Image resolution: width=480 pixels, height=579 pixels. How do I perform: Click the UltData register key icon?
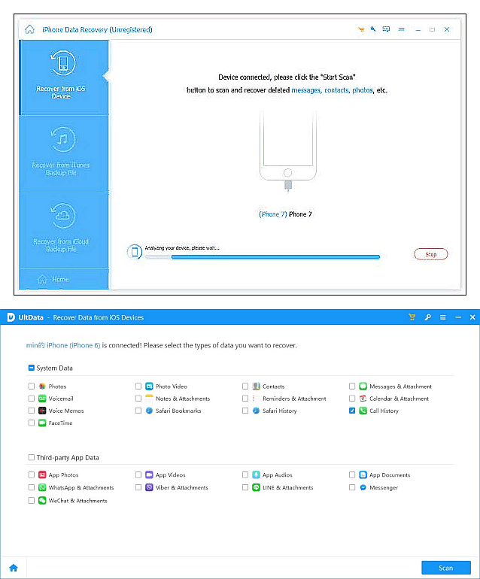coord(427,317)
